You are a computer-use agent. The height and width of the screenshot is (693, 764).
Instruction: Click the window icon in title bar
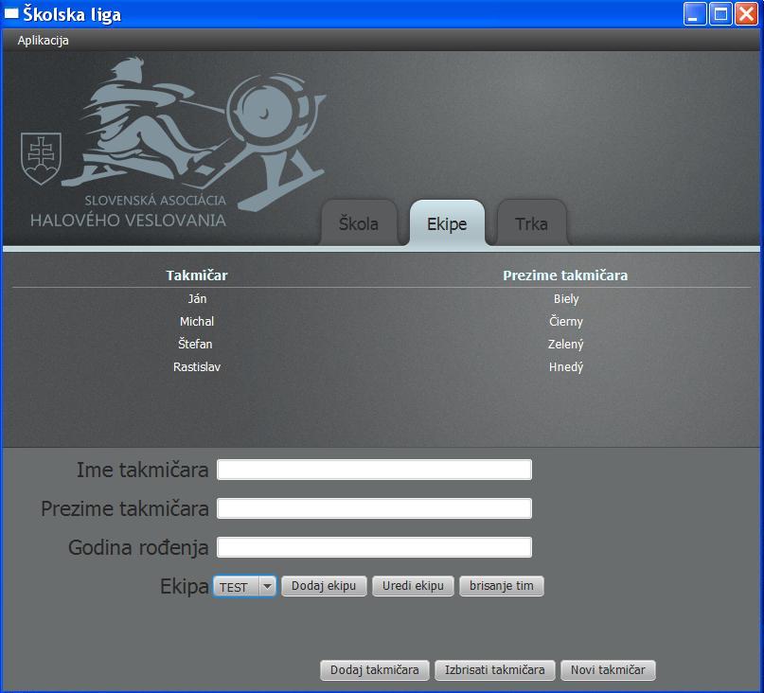(x=11, y=13)
